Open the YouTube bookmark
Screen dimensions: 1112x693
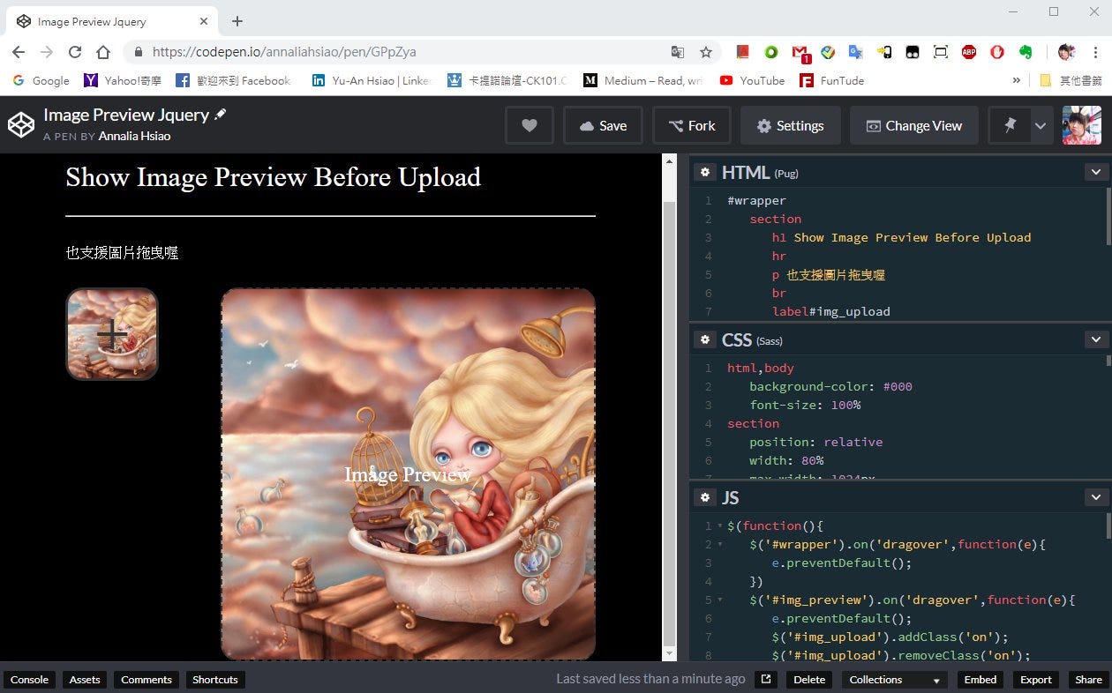[752, 80]
